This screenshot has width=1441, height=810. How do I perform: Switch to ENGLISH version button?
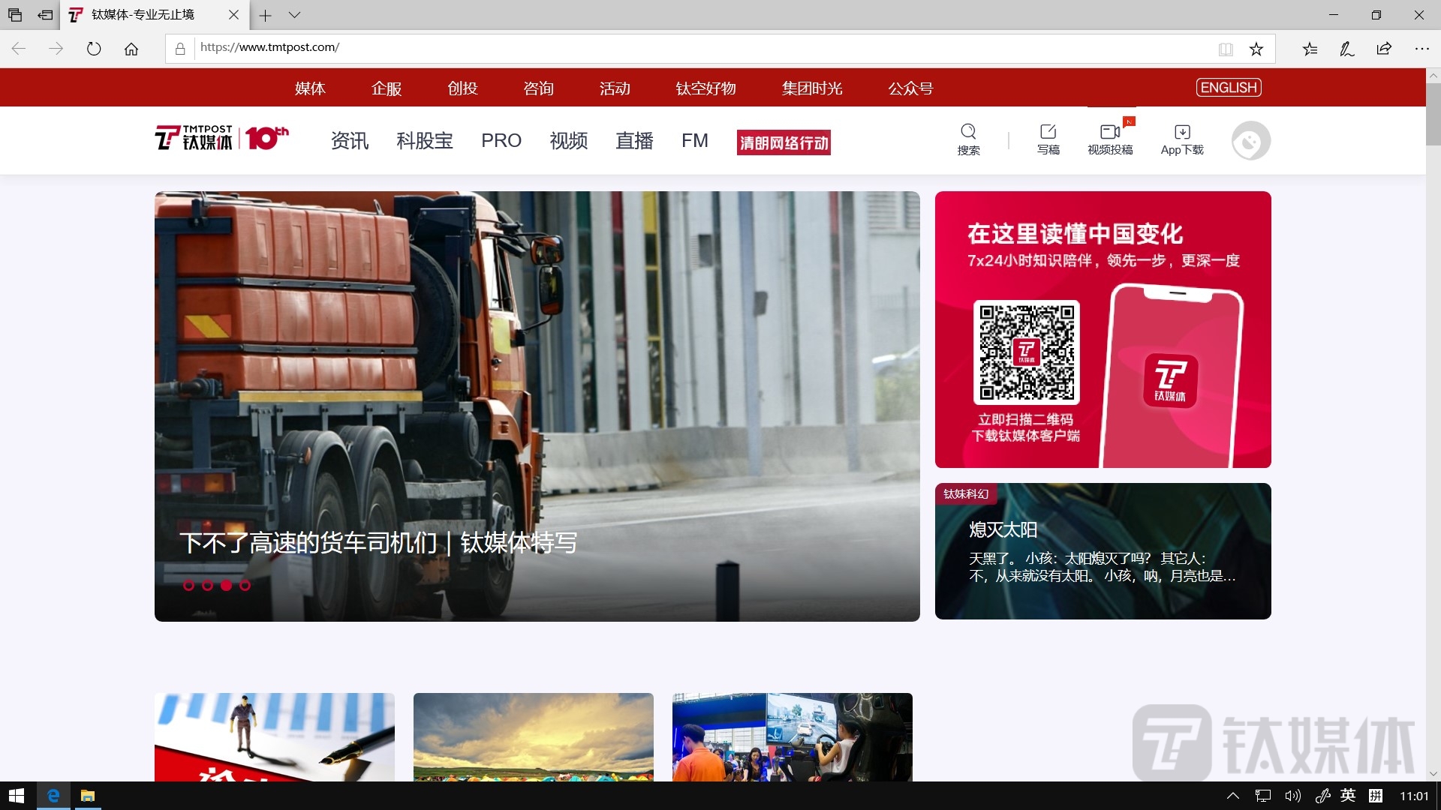pos(1229,88)
